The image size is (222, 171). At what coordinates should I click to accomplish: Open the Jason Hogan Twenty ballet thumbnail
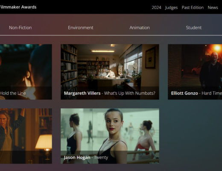click(x=110, y=136)
